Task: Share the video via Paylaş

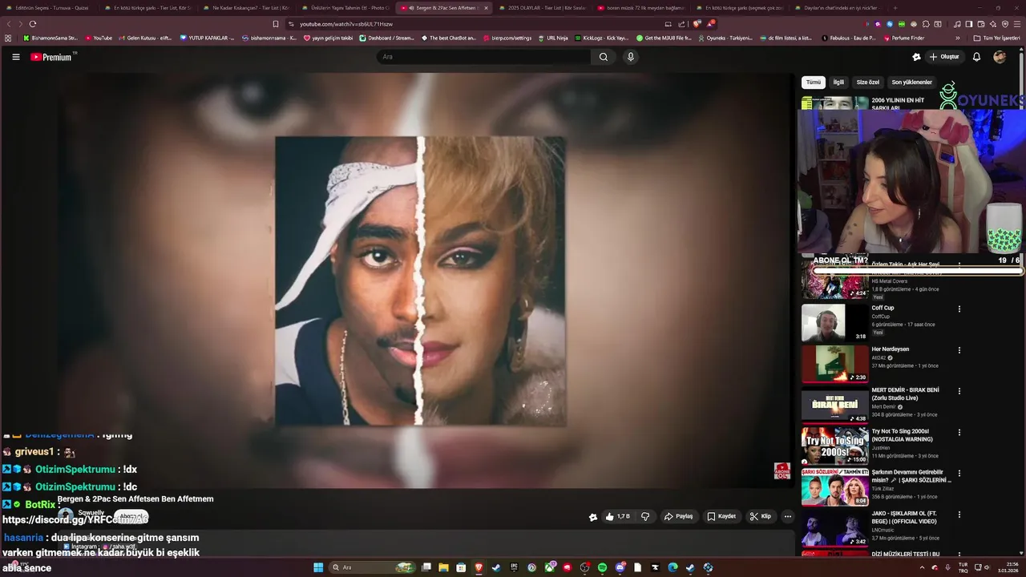Action: coord(679,517)
